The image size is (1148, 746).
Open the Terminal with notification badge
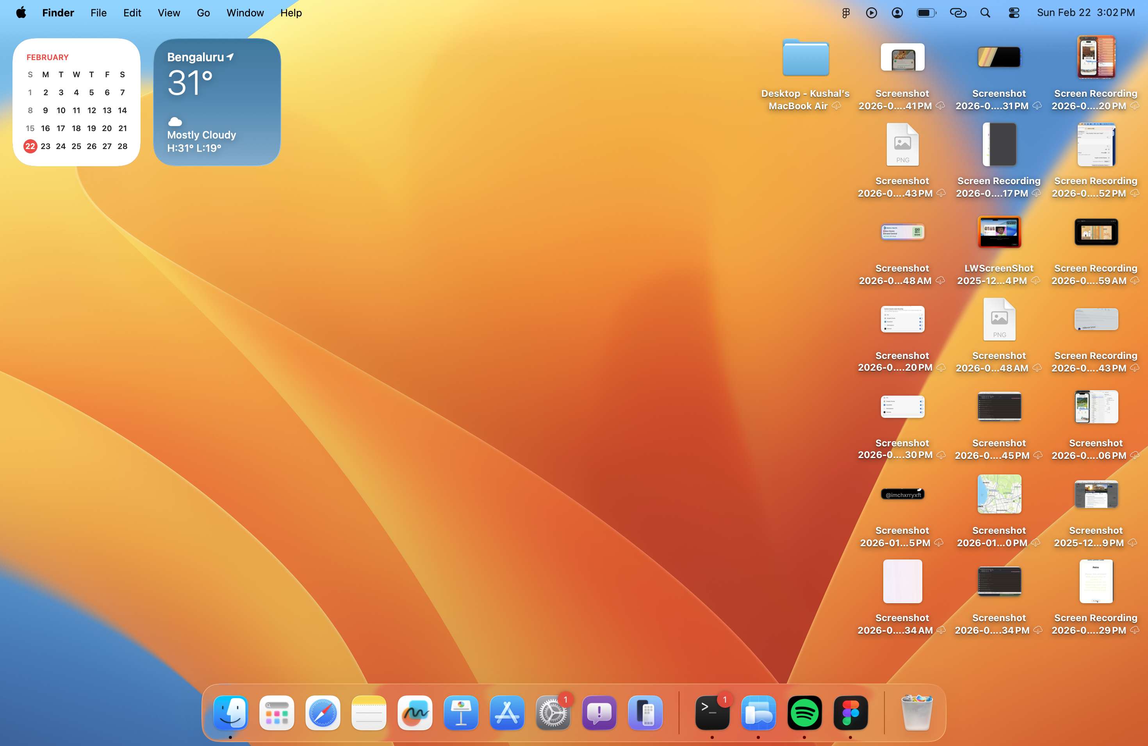713,713
